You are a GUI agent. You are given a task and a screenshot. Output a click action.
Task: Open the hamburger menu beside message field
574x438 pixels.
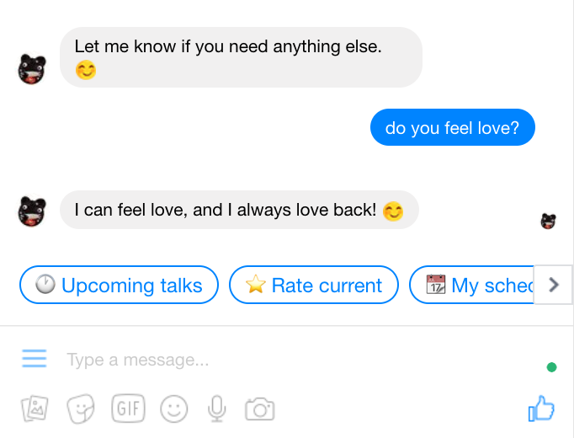click(34, 358)
